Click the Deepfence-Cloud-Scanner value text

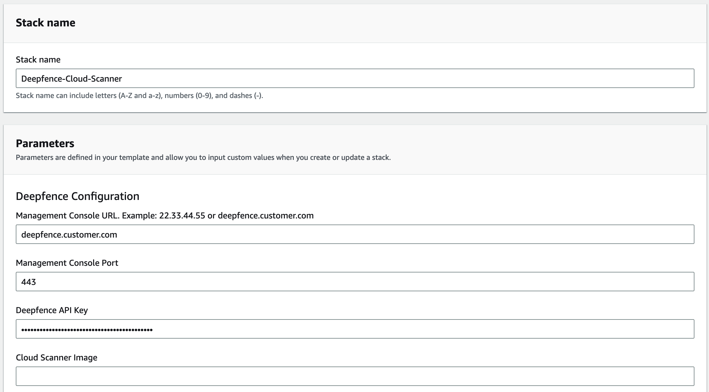pos(71,79)
